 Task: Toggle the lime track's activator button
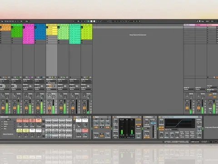click(84, 108)
